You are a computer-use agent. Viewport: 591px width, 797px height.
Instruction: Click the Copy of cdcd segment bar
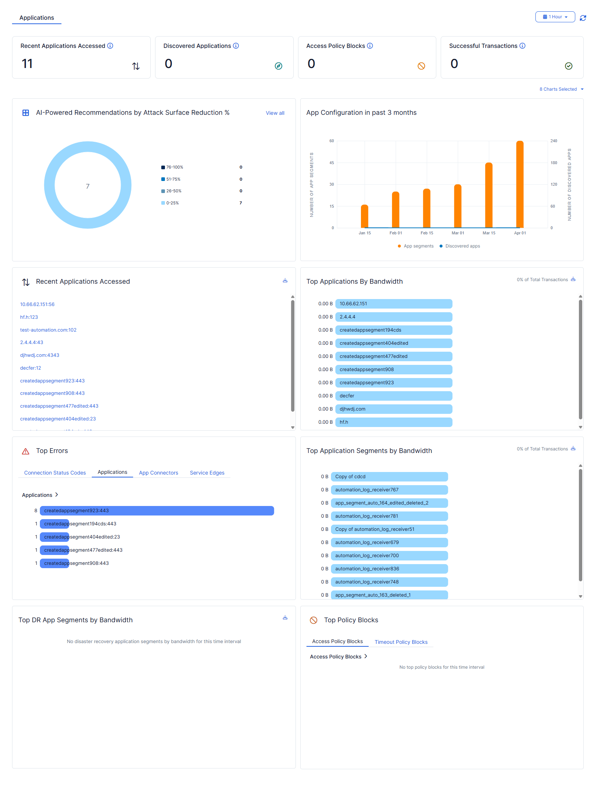coord(389,477)
